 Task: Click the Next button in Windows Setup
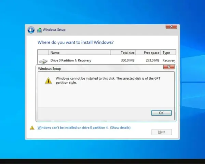tap(162, 132)
